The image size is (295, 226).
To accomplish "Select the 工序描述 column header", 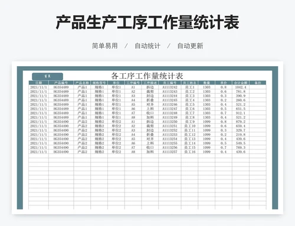I will point(150,83).
